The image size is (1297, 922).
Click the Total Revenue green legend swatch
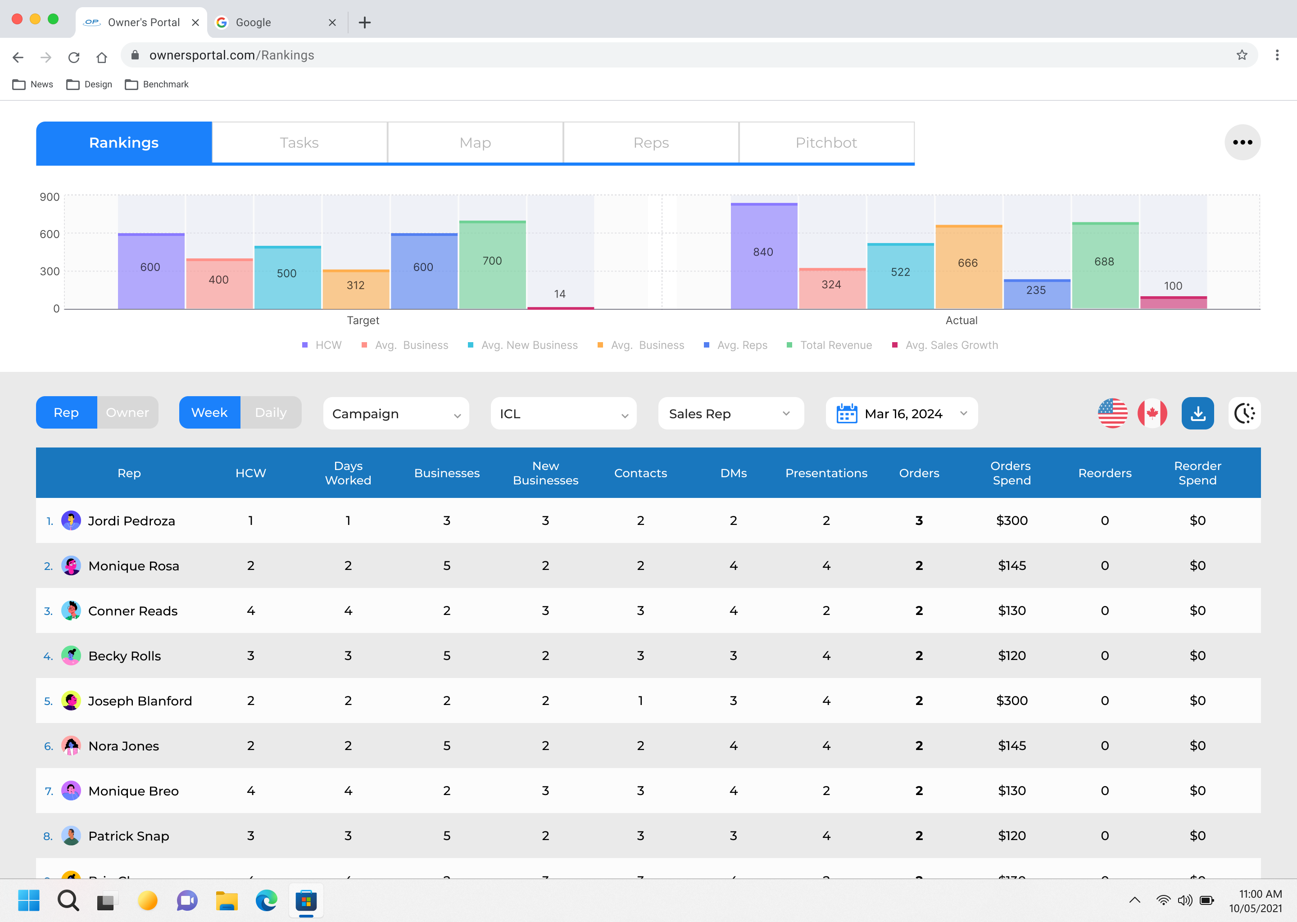click(x=789, y=345)
